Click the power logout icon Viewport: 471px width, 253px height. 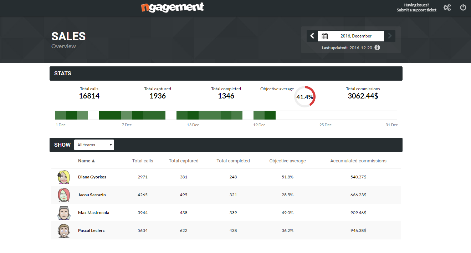[463, 7]
